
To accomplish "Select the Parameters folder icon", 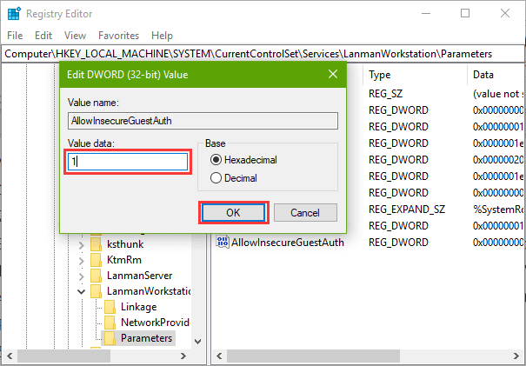I will 110,338.
